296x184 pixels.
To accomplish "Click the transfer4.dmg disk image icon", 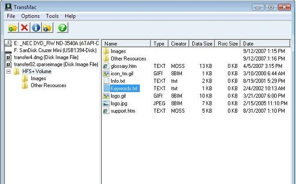I will click(x=8, y=58).
